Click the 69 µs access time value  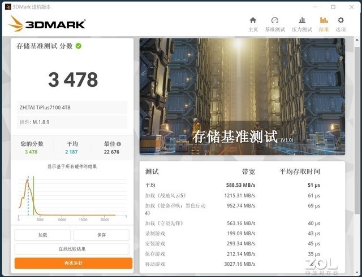coord(314,205)
